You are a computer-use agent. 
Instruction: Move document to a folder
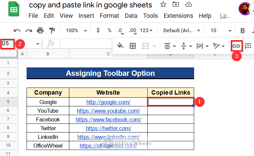point(176,4)
